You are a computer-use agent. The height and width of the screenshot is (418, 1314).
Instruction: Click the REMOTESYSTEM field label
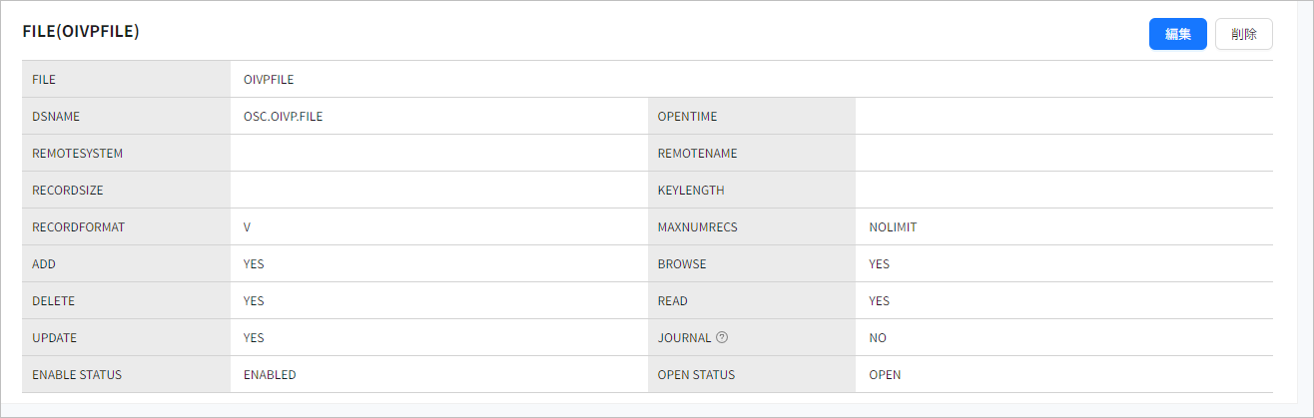click(77, 154)
